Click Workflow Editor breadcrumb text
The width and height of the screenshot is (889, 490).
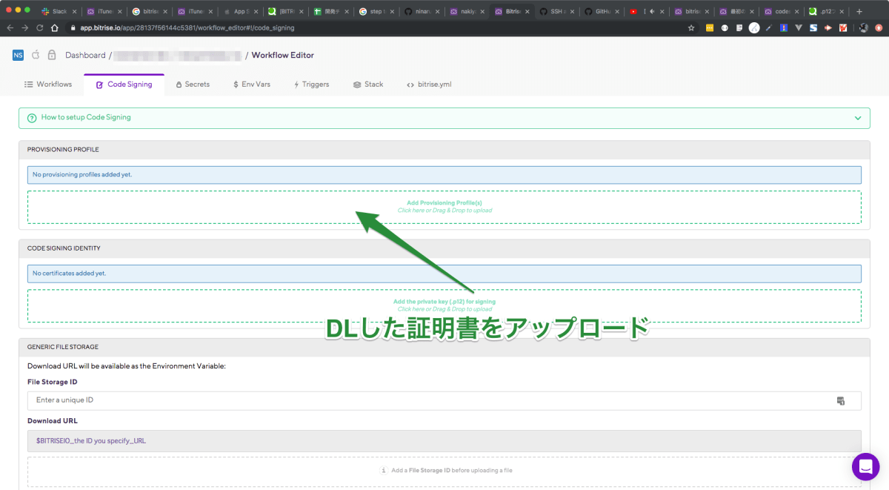pos(283,55)
